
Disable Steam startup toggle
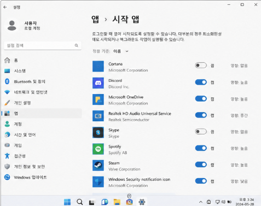click(x=201, y=164)
